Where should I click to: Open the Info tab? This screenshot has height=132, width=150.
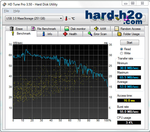click(x=47, y=34)
